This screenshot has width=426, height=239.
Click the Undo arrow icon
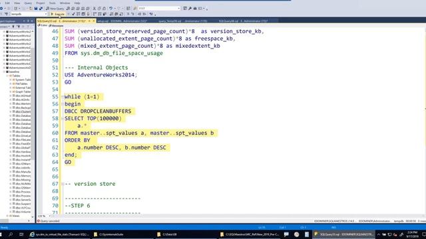111,9
